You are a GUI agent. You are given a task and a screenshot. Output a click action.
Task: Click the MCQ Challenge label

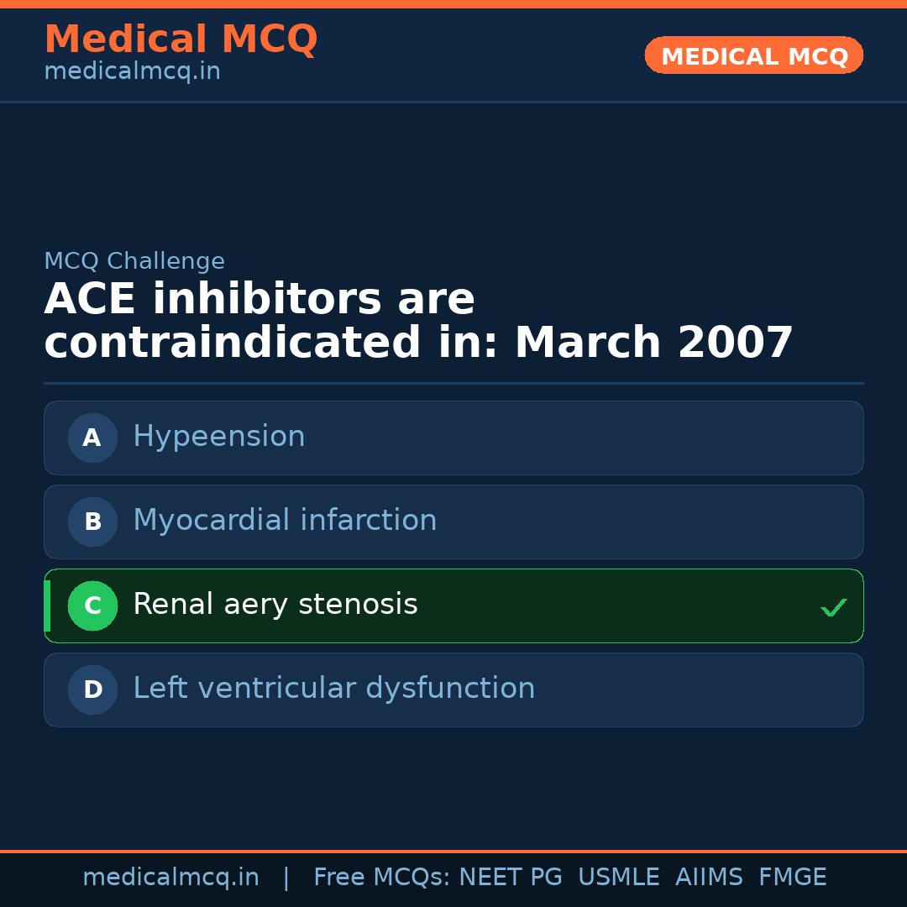click(x=134, y=261)
